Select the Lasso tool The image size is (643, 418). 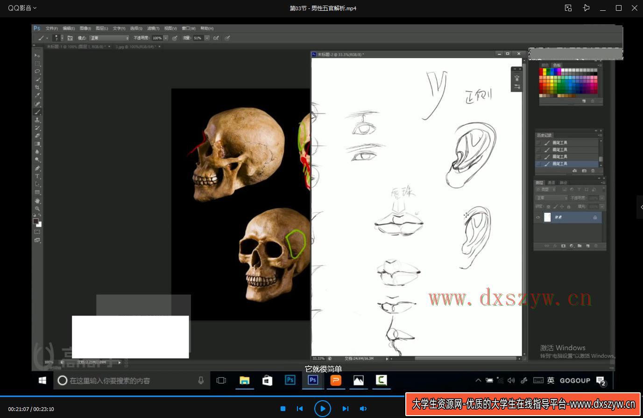click(37, 72)
